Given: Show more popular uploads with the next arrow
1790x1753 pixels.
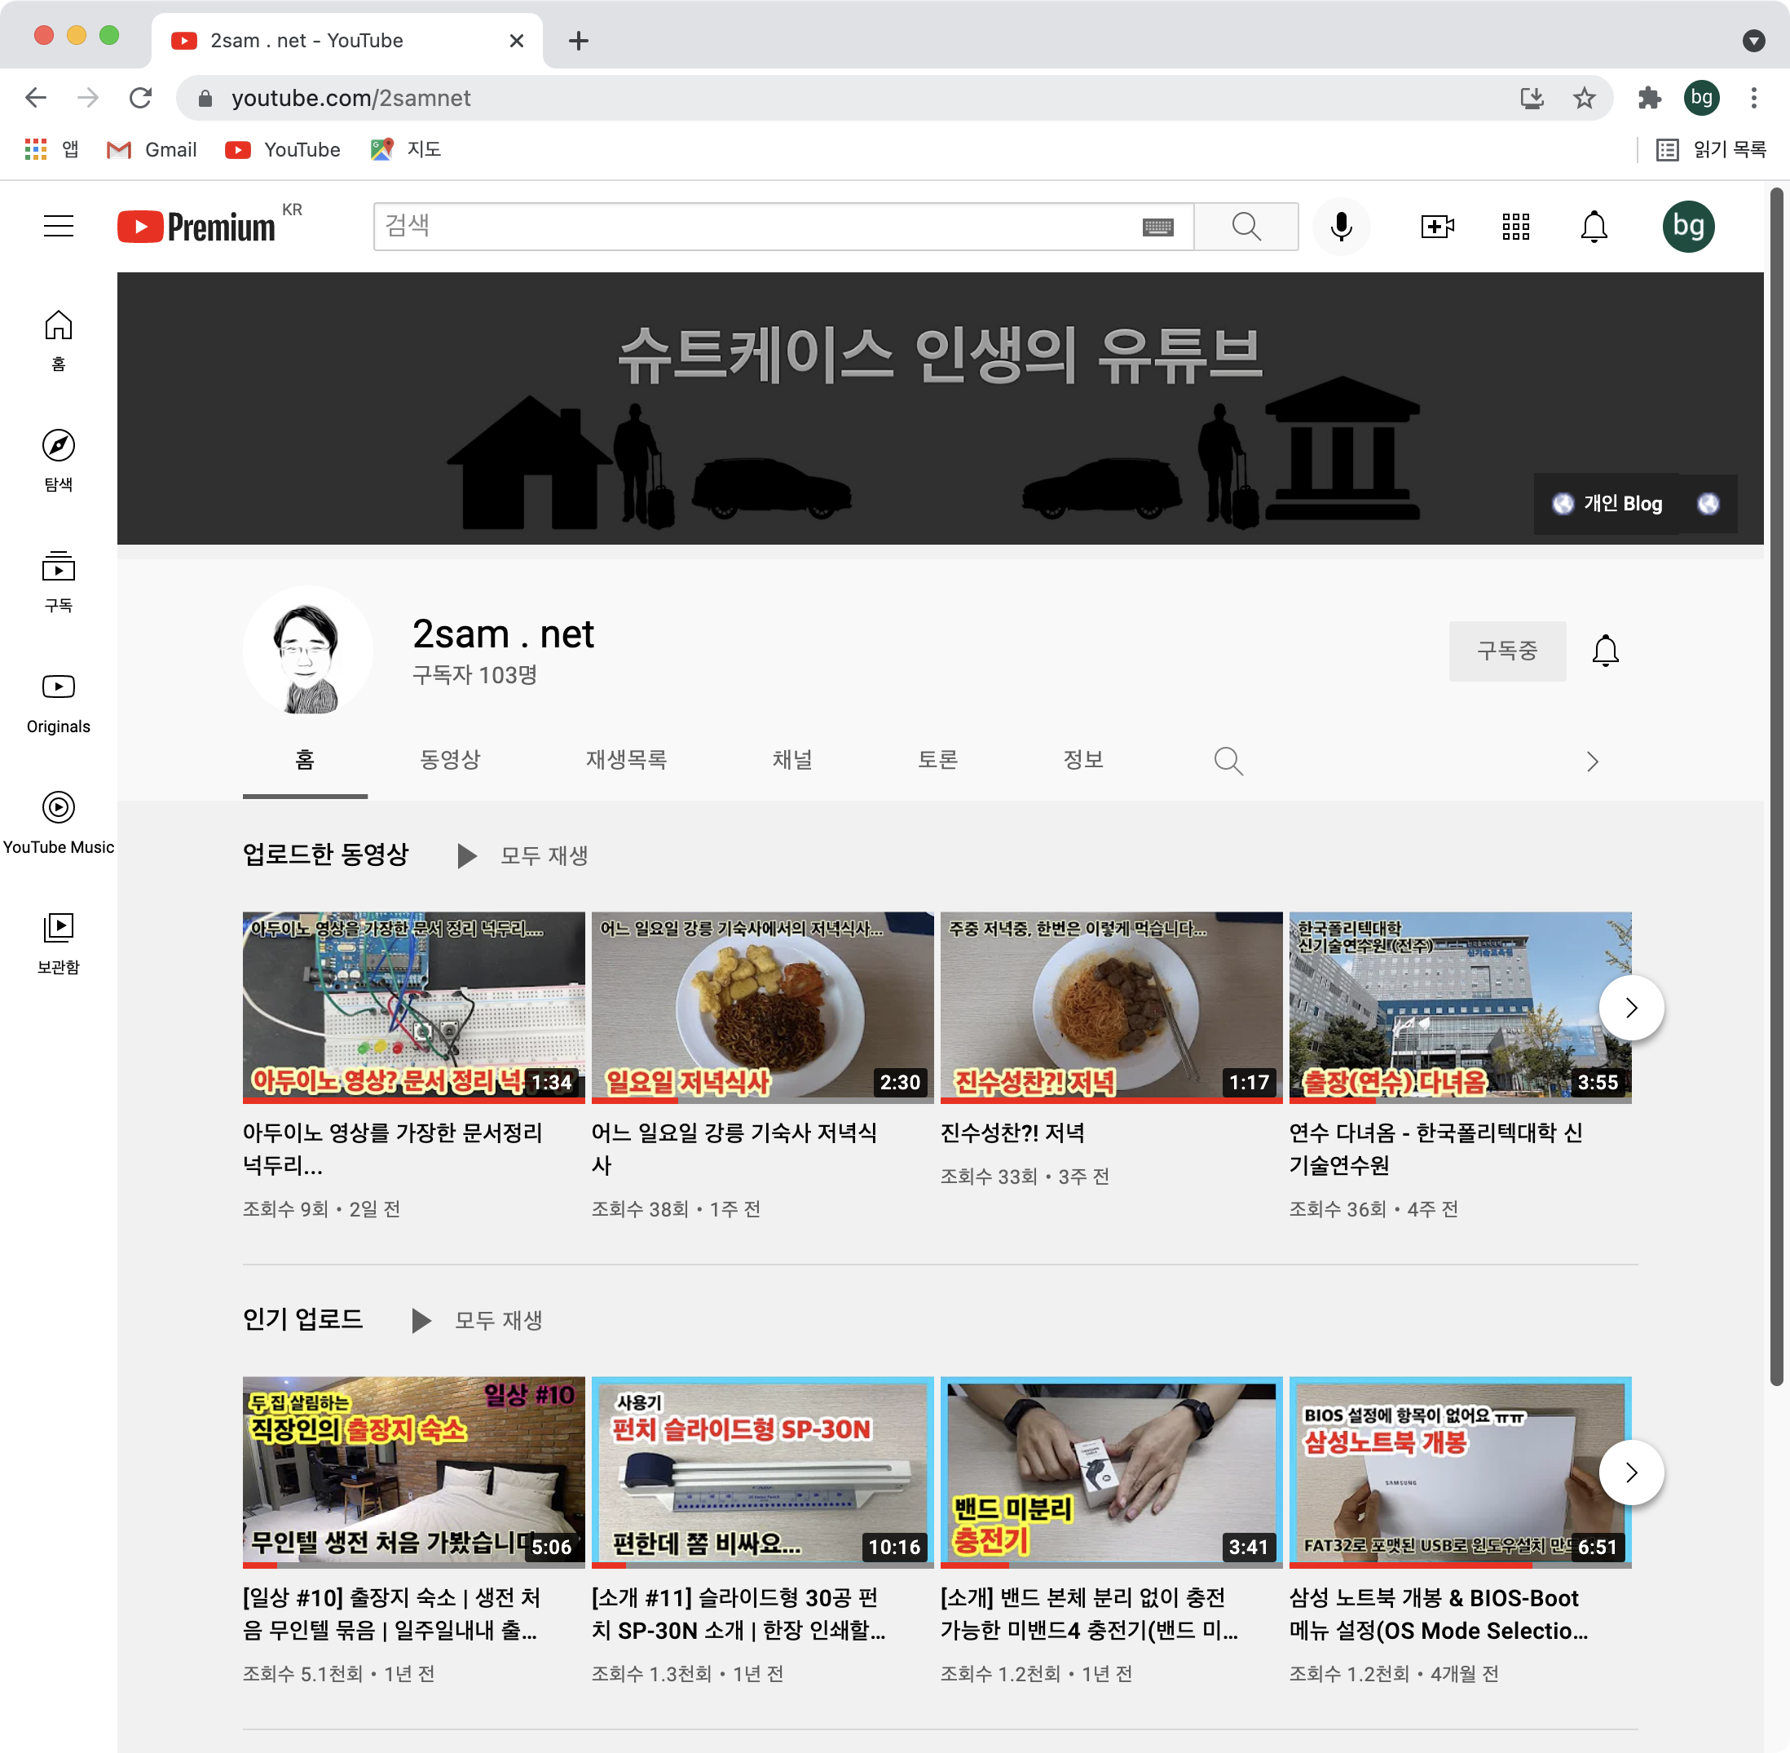Looking at the screenshot, I should (x=1631, y=1473).
